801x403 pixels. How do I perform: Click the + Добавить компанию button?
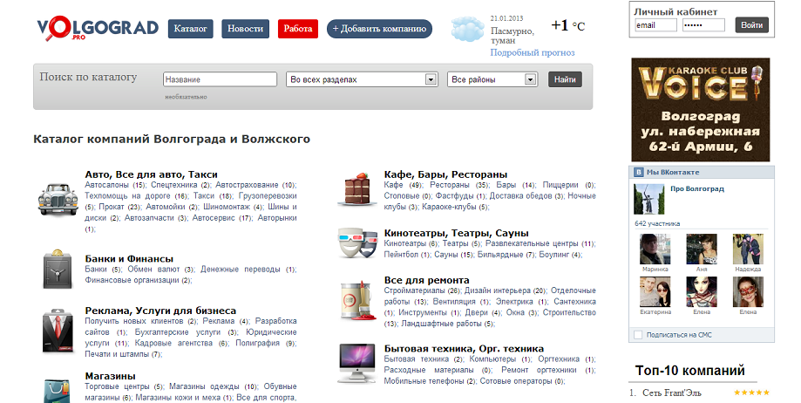[379, 29]
